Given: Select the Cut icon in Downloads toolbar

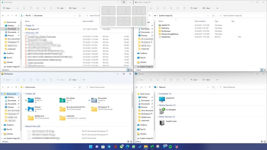Looking at the screenshot, I should 17,8.
